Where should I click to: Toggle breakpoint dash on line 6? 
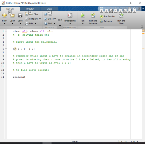6,49
